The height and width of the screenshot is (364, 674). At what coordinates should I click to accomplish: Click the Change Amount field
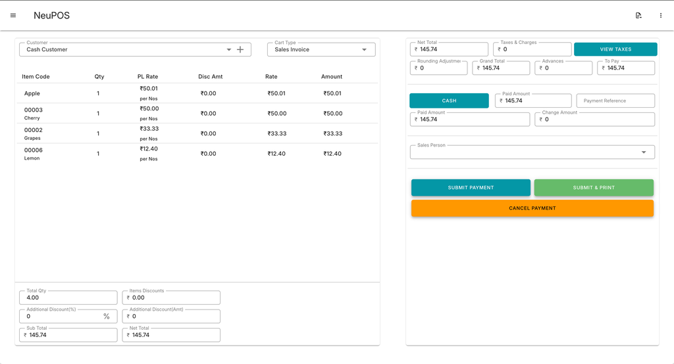[594, 120]
